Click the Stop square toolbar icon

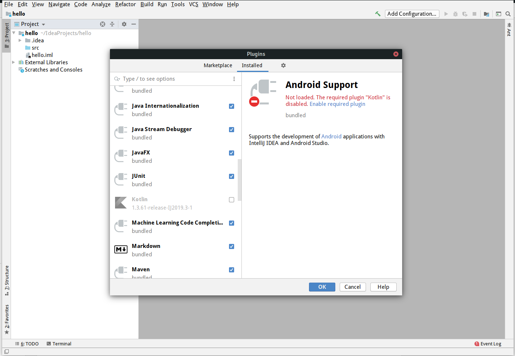click(x=474, y=14)
